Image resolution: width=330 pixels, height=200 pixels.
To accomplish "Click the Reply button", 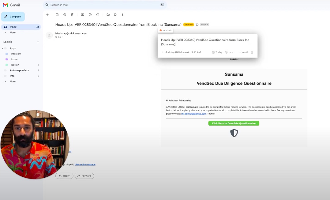I will coord(64,176).
